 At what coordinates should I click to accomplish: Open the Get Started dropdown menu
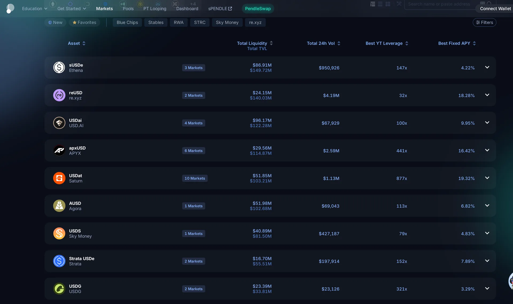[x=72, y=9]
